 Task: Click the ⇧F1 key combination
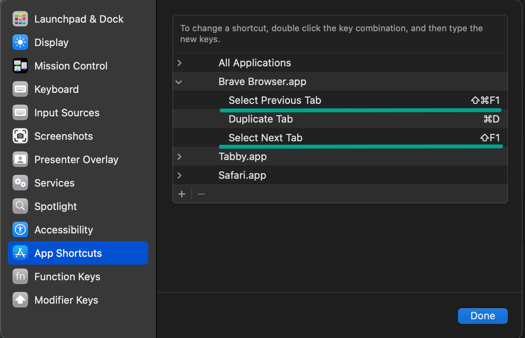point(490,138)
